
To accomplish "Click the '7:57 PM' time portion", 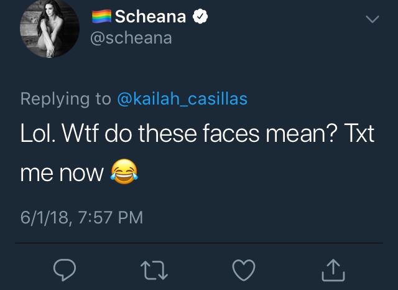I will point(111,217).
